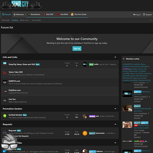Click the Log in key icon
This screenshot has height=153, width=153.
[x=134, y=15]
